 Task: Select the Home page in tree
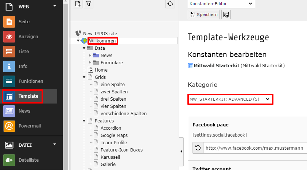(x=101, y=70)
